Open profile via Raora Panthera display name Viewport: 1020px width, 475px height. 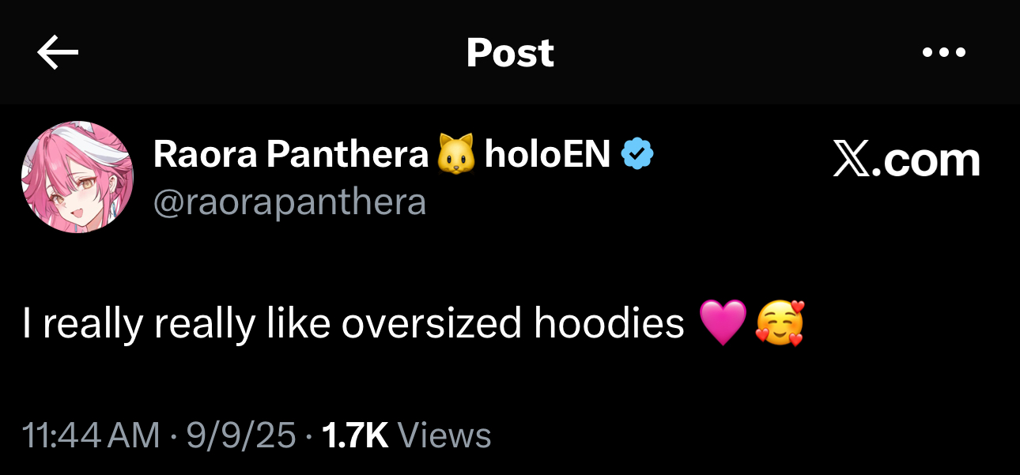[290, 154]
